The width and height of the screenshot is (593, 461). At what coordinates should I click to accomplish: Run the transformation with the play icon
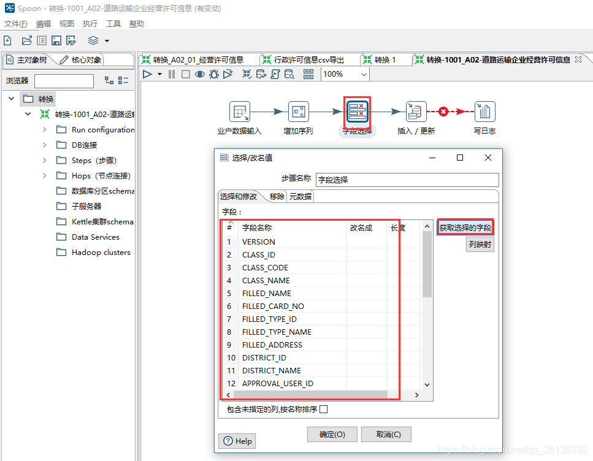[148, 74]
